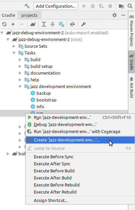Click the greyed Debug bug icon in top toolbar
Screen dimensions: 135x210
[x=93, y=6]
